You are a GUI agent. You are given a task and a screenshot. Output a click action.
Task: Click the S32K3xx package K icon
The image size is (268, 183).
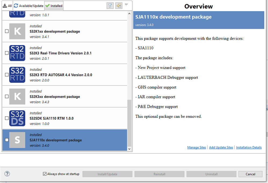pos(17,97)
